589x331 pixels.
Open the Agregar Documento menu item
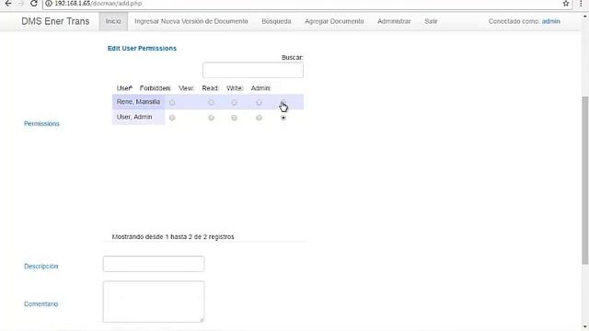[334, 21]
